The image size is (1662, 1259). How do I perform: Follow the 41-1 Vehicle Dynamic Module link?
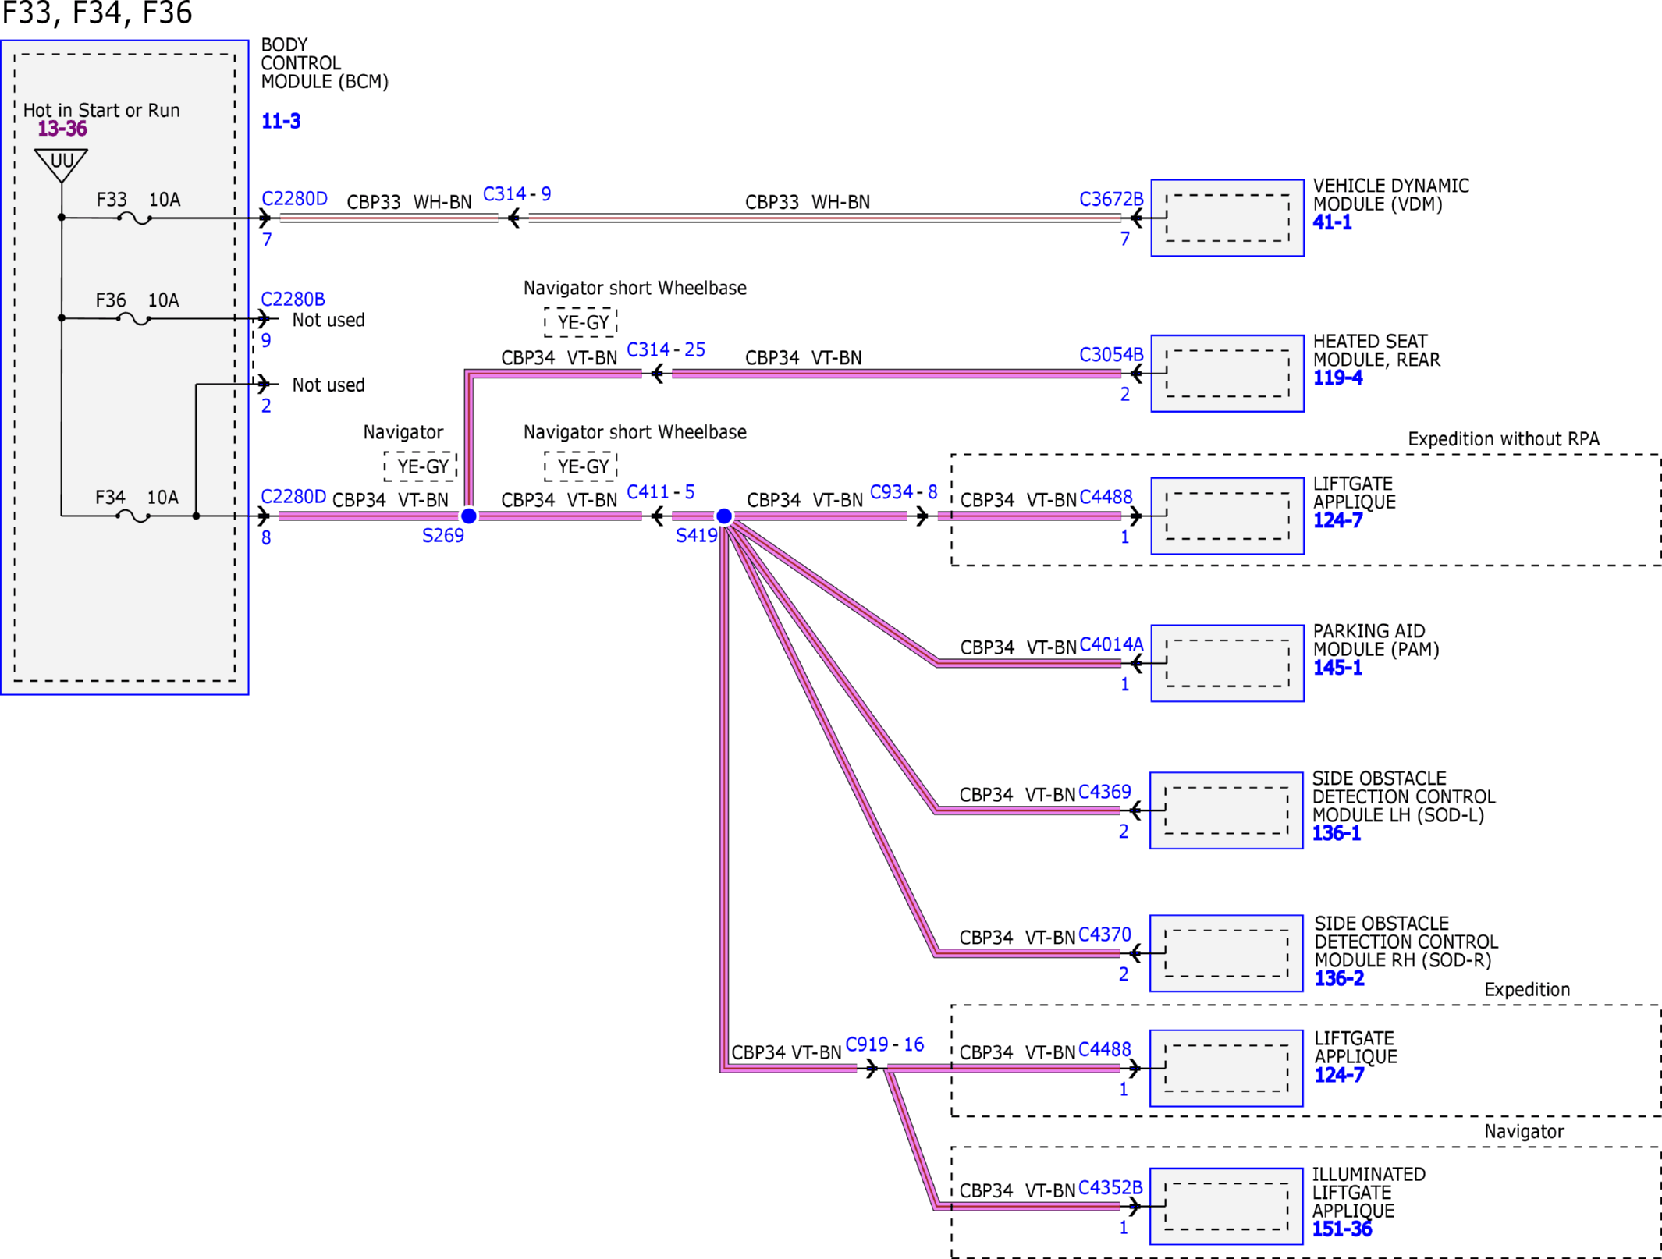1332,222
